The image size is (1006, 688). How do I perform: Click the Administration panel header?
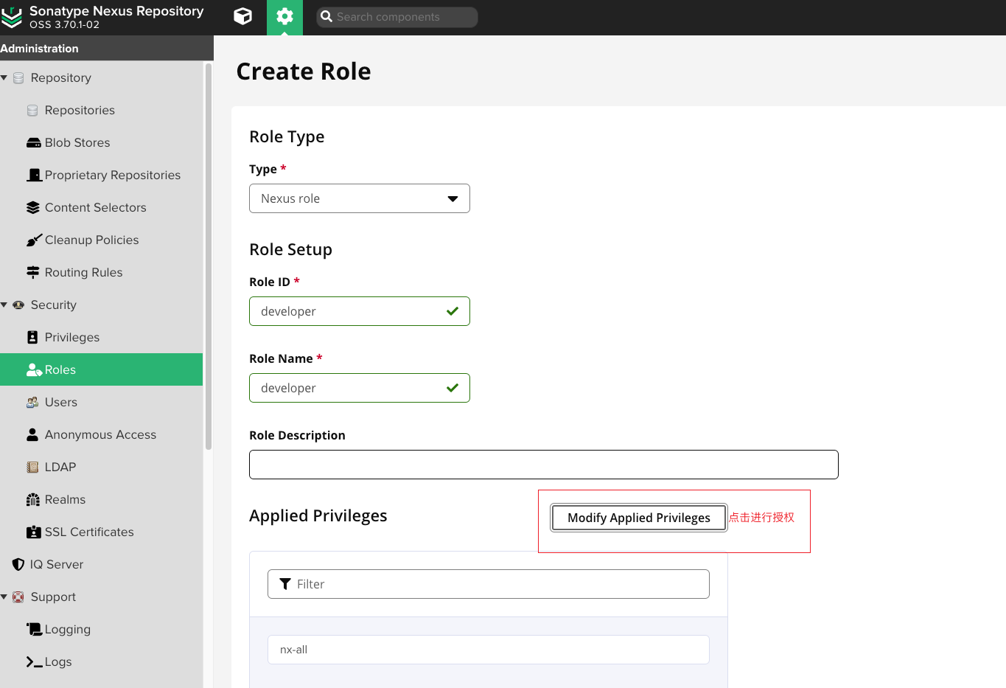pyautogui.click(x=107, y=48)
